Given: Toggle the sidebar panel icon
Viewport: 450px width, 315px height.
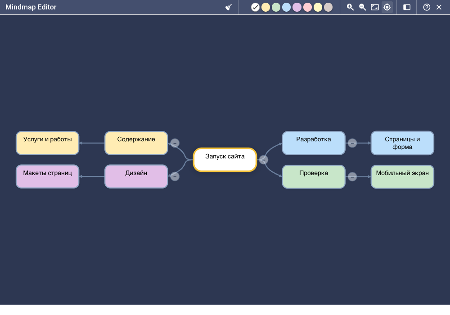Looking at the screenshot, I should point(407,7).
